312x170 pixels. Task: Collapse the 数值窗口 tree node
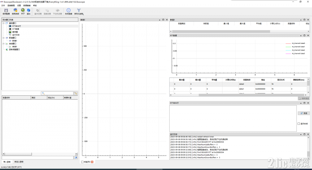[x=3, y=38]
